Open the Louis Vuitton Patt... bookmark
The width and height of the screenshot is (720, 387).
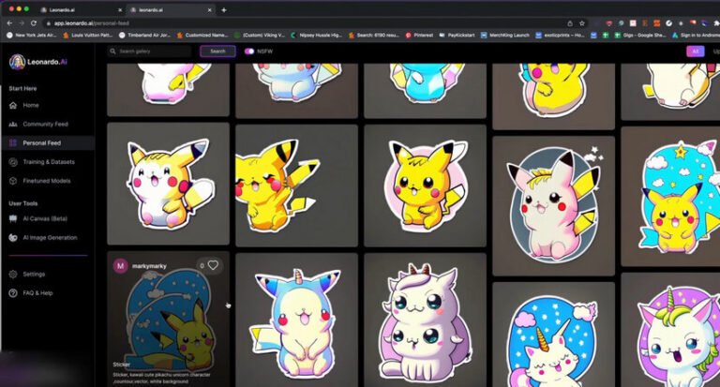click(88, 35)
